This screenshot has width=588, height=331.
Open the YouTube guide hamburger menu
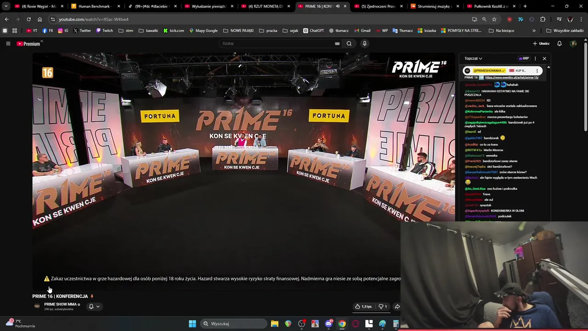click(8, 44)
